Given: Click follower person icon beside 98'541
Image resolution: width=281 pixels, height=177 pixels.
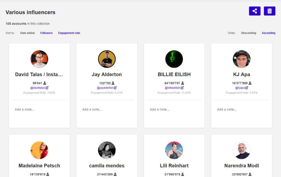Looking at the screenshot, I should click(45, 83).
